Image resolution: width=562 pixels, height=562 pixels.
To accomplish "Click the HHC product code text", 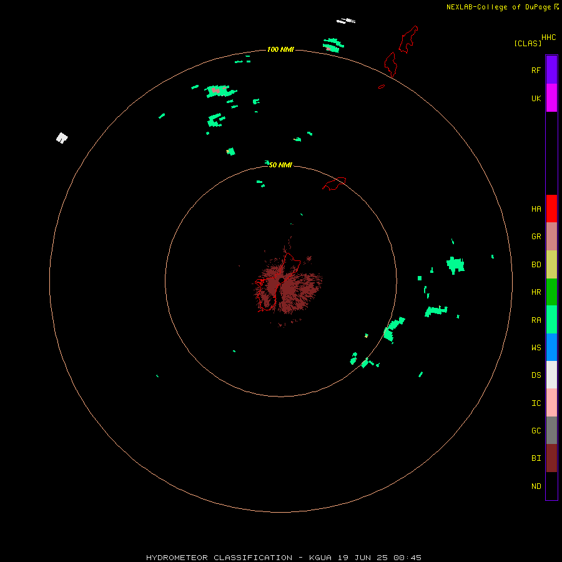I will (548, 37).
